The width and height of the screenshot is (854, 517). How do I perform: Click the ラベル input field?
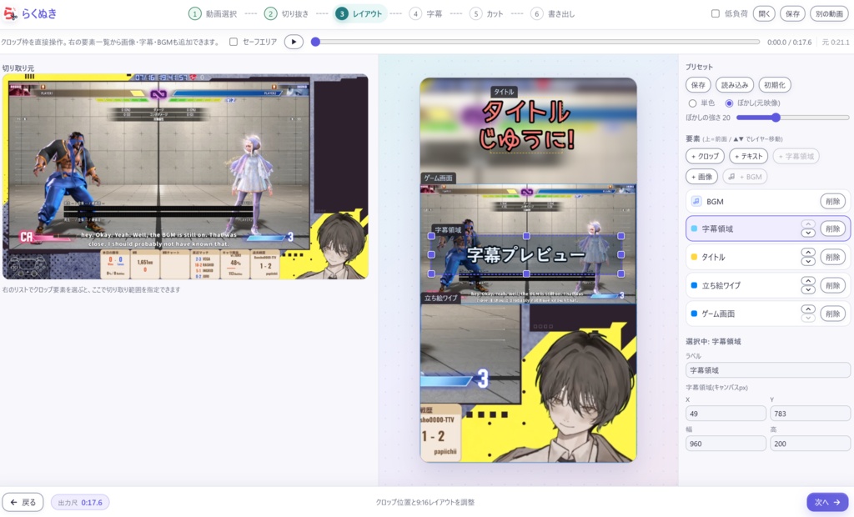point(768,370)
